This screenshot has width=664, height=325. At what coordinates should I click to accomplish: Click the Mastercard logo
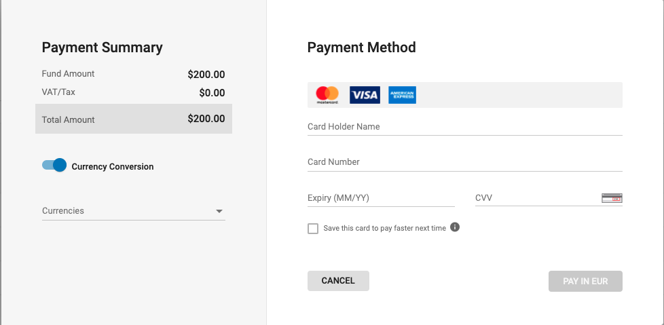click(327, 95)
